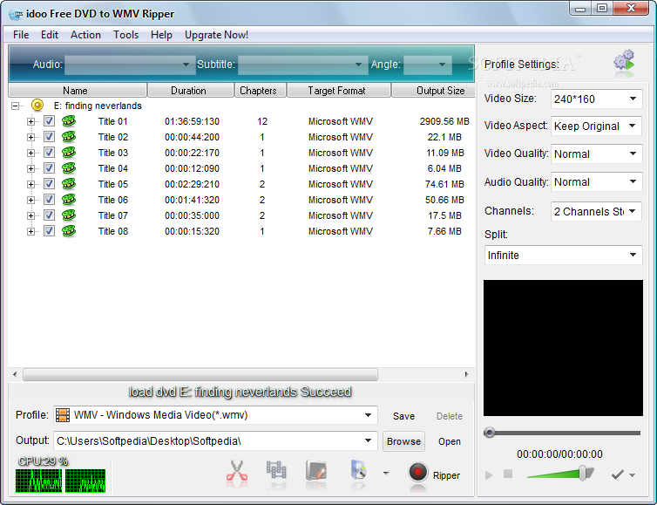Viewport: 657px width, 505px height.
Task: Sort by the Duration column header
Action: 191,90
